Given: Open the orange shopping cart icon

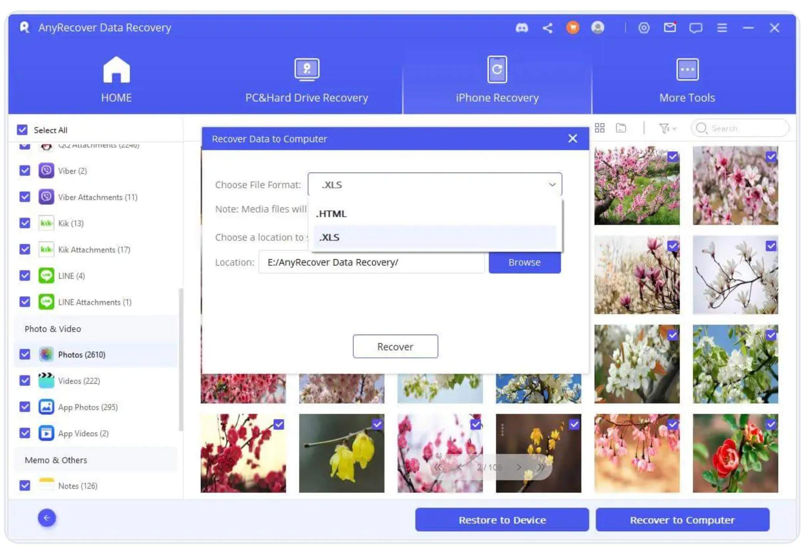Looking at the screenshot, I should click(x=573, y=28).
